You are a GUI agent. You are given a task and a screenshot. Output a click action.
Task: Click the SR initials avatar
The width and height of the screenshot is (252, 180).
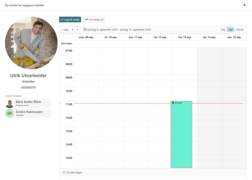[x=10, y=114]
